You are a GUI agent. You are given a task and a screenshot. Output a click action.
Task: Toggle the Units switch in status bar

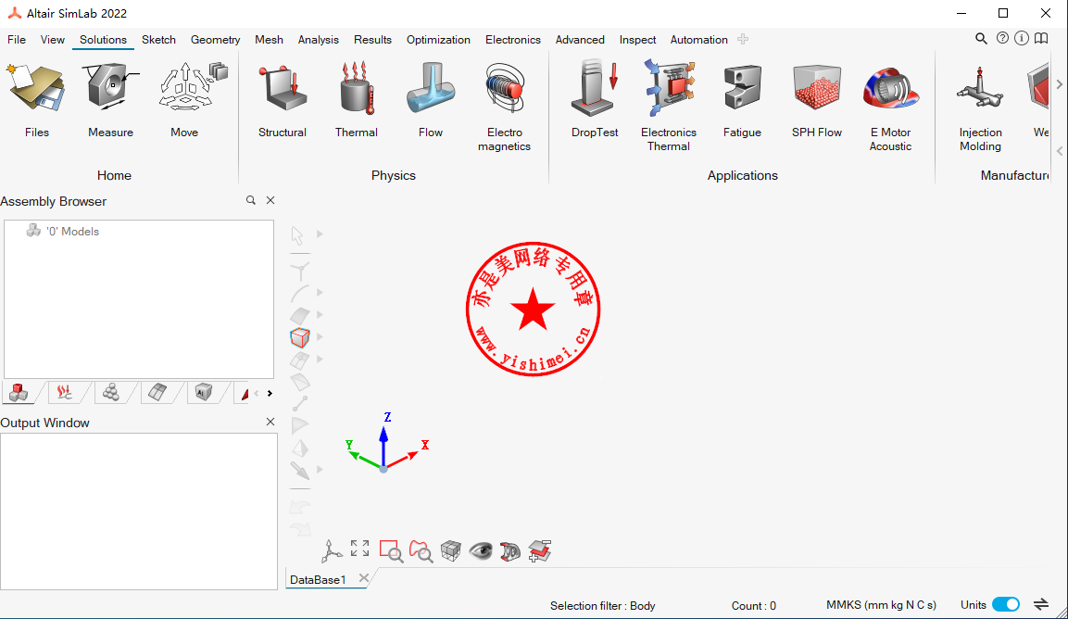click(1006, 605)
